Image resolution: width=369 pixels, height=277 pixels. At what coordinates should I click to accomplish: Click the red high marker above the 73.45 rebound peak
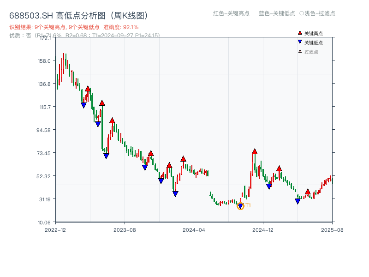(x=255, y=152)
